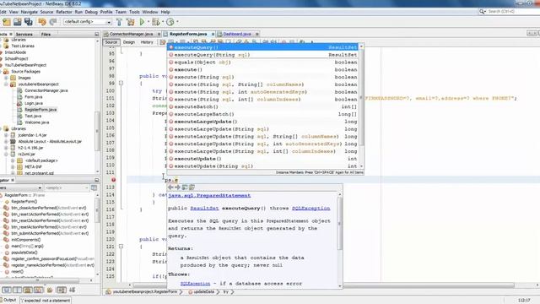Select Welcome.java in project tree

pos(36,122)
